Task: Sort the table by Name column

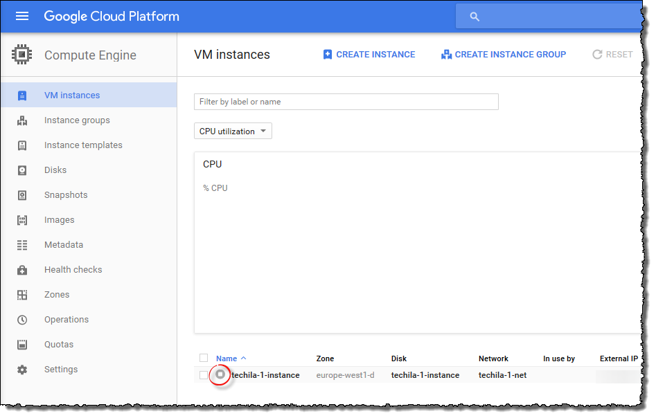Action: (x=227, y=358)
